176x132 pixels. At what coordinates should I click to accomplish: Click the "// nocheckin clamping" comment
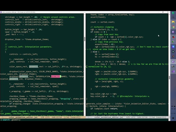point(102,27)
